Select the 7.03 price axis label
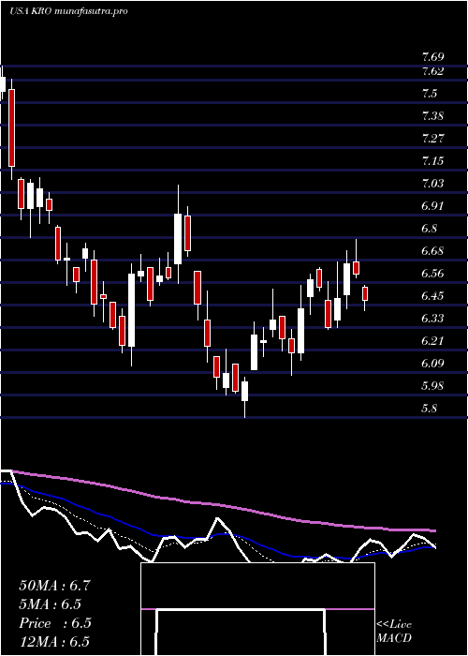468x656 pixels. point(432,184)
